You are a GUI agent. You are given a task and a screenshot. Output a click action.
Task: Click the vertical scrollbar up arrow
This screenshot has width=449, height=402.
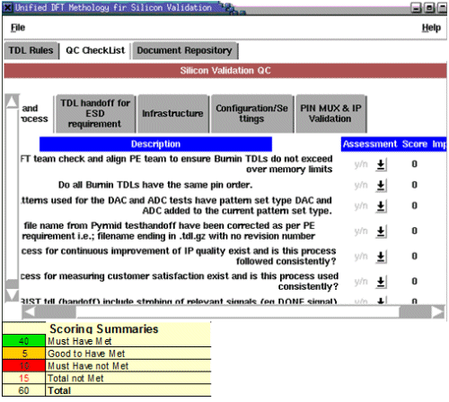12,101
